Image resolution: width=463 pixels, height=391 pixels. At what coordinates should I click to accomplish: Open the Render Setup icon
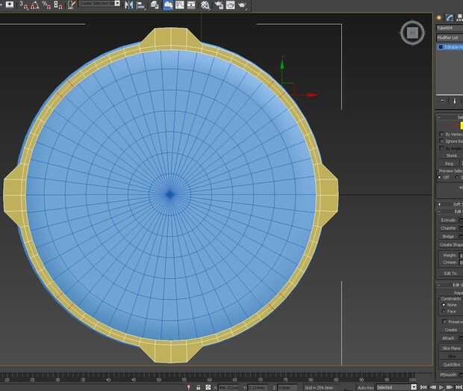[x=219, y=5]
